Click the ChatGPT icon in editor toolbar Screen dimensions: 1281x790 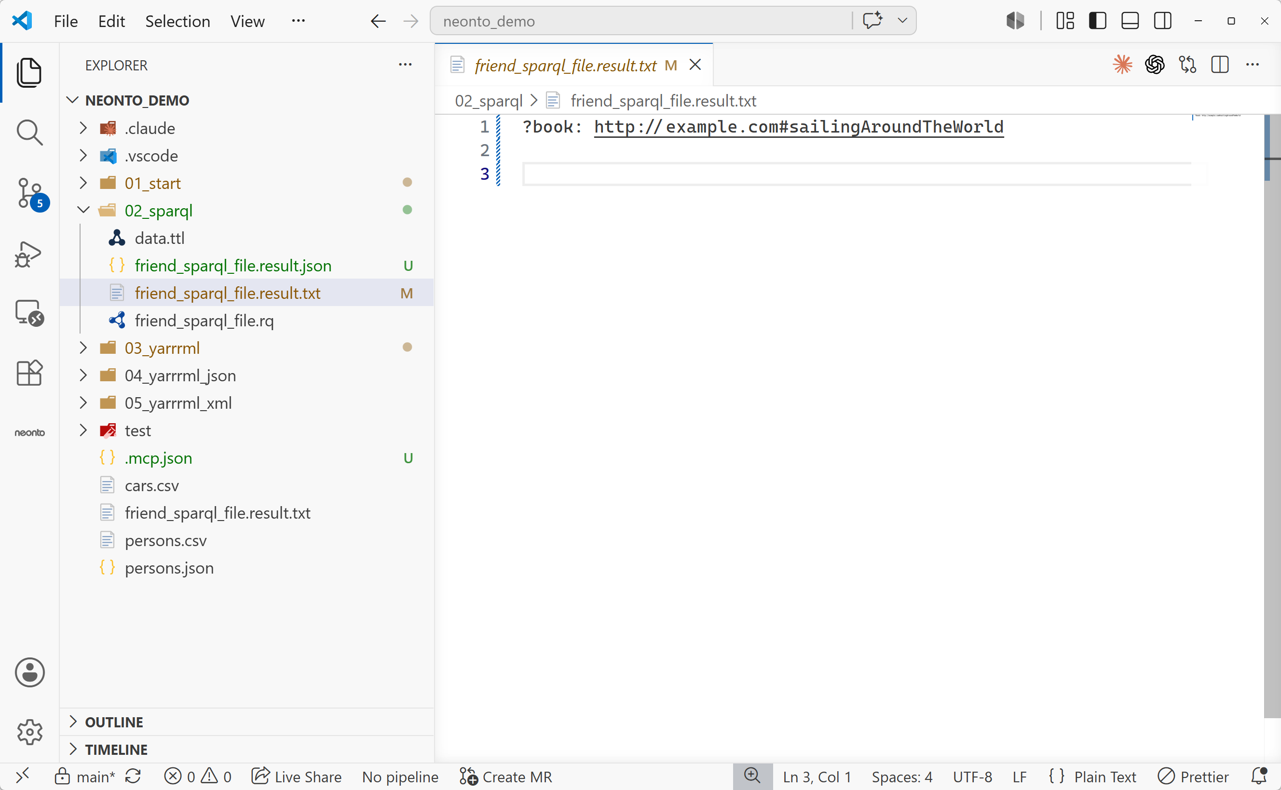1155,65
